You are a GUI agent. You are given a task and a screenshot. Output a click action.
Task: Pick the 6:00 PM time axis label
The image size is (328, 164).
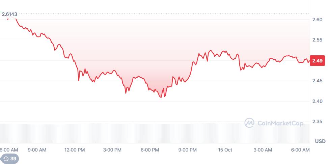click(x=150, y=150)
